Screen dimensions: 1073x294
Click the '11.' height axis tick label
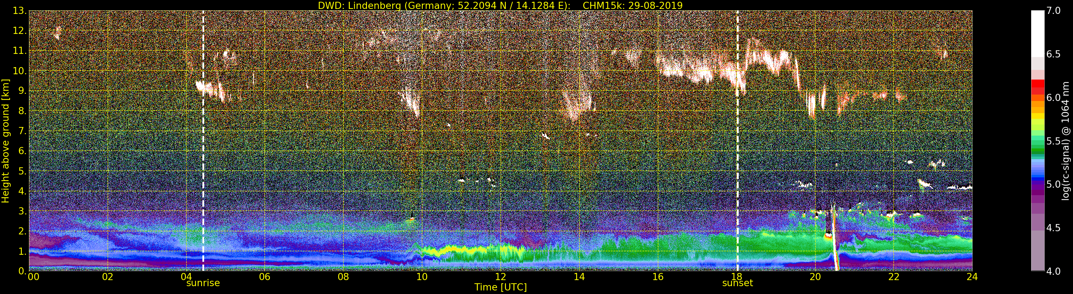click(20, 51)
